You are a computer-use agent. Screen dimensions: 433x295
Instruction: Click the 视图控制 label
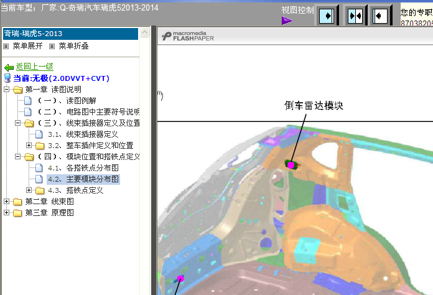(x=297, y=10)
